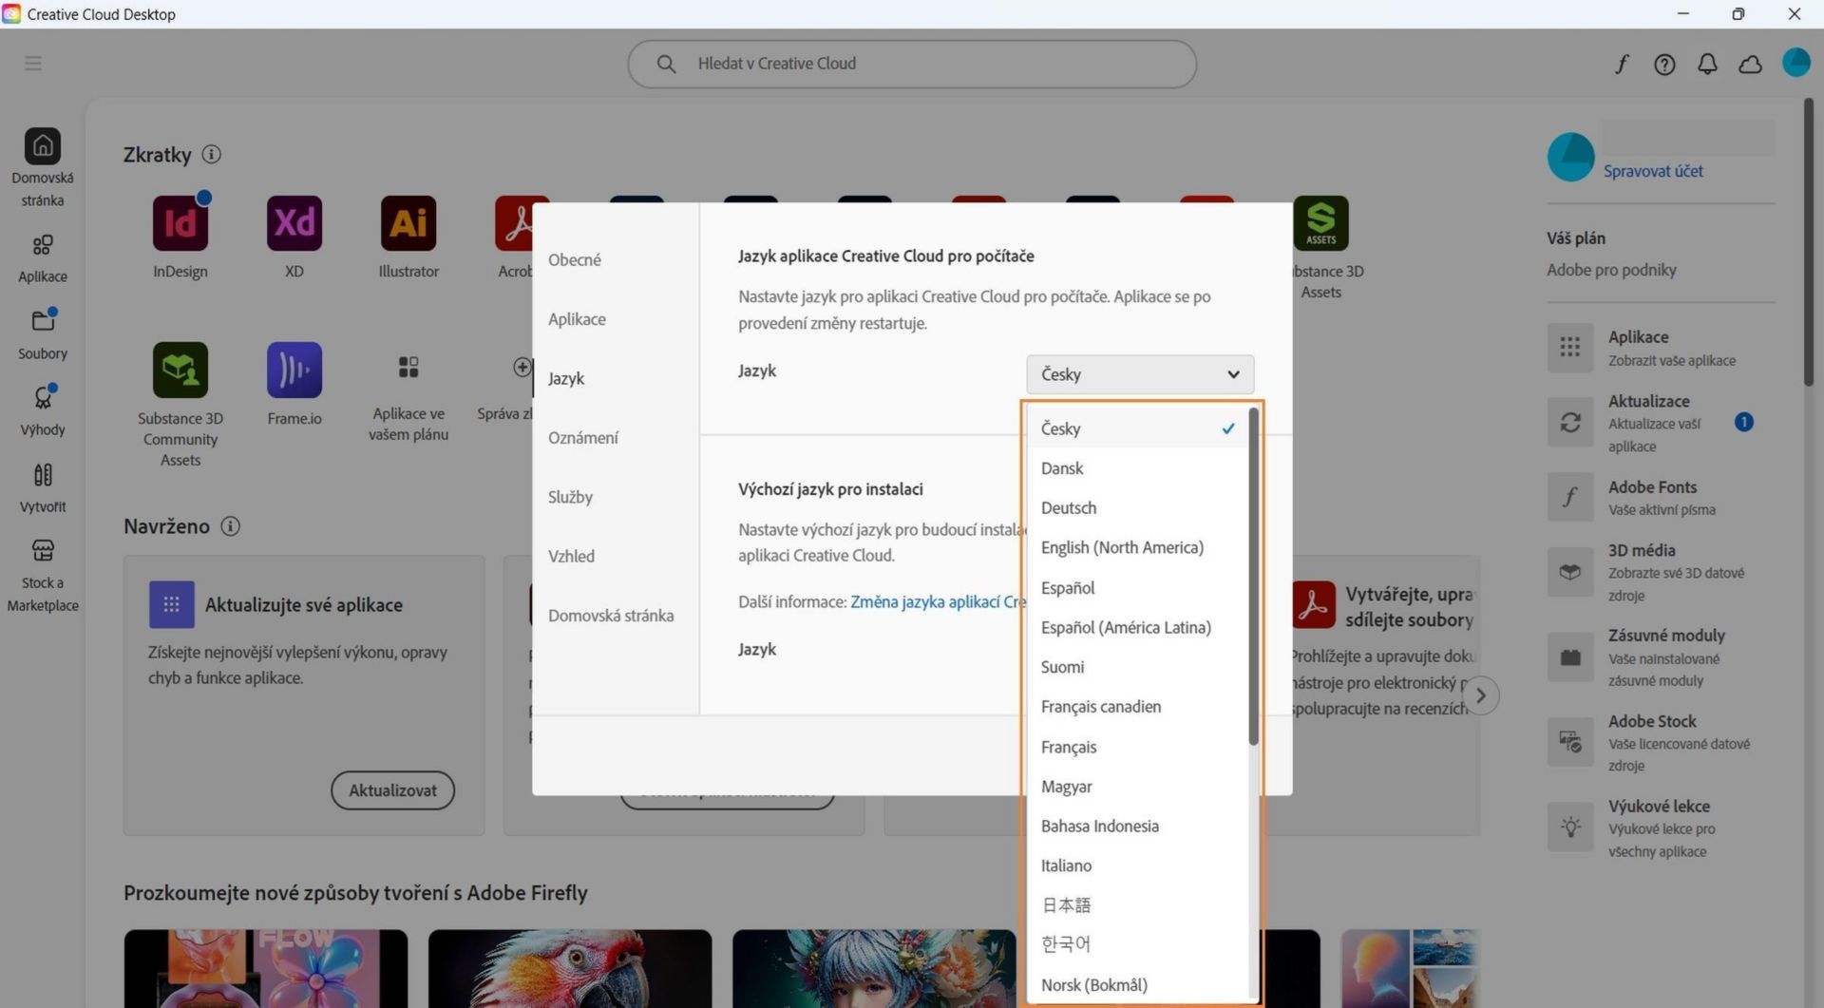Open the Help question mark icon
This screenshot has width=1824, height=1008.
coord(1664,64)
